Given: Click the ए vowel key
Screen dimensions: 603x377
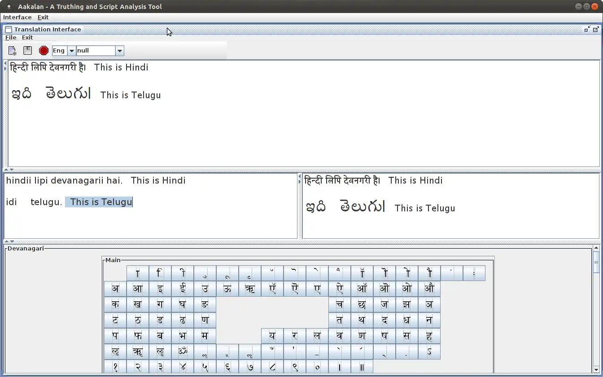Looking at the screenshot, I should click(x=317, y=289).
